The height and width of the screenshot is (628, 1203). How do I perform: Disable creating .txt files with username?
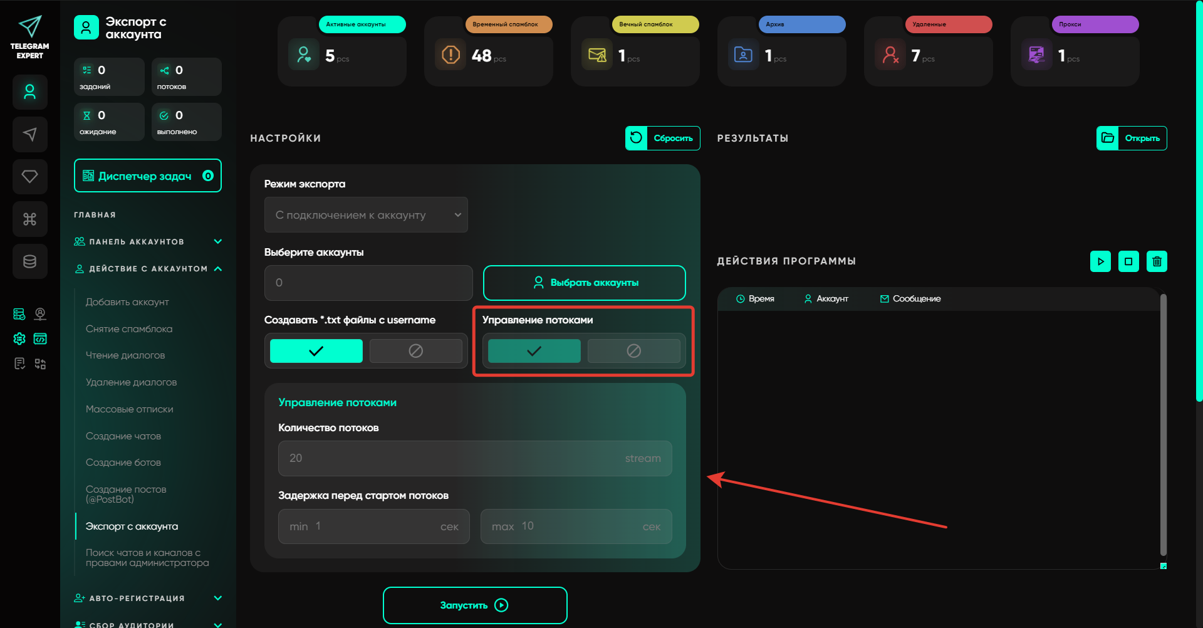(415, 351)
